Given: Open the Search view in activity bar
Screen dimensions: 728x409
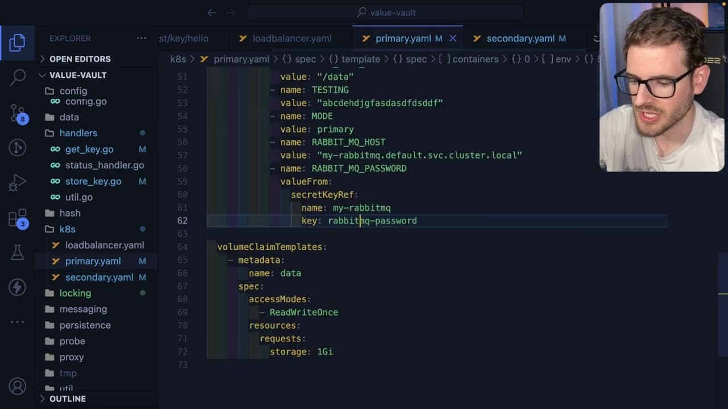Looking at the screenshot, I should pyautogui.click(x=17, y=77).
